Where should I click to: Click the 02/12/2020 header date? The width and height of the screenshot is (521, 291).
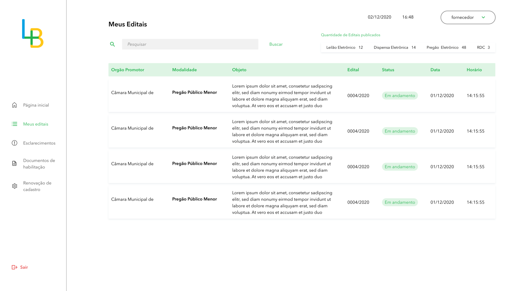[x=379, y=17]
